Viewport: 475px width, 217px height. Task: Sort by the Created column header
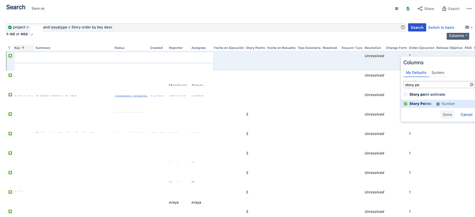156,48
